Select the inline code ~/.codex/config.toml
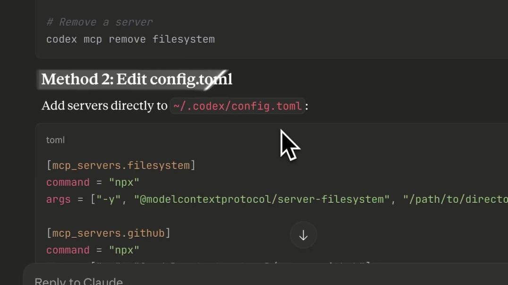The height and width of the screenshot is (285, 508). coord(237,106)
